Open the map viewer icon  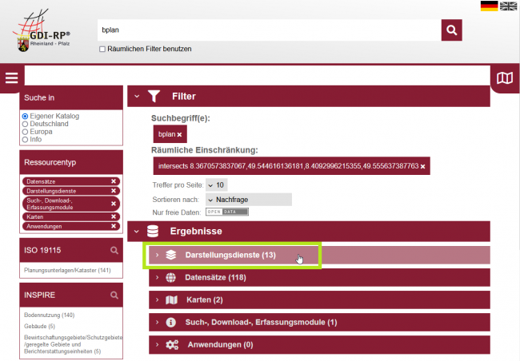tap(505, 78)
